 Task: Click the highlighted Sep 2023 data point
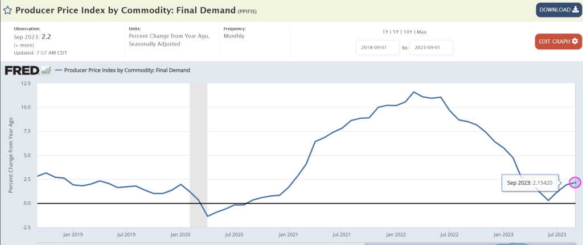point(575,182)
